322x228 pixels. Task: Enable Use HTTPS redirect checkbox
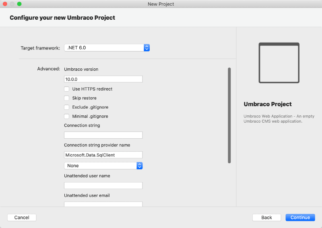[66, 89]
